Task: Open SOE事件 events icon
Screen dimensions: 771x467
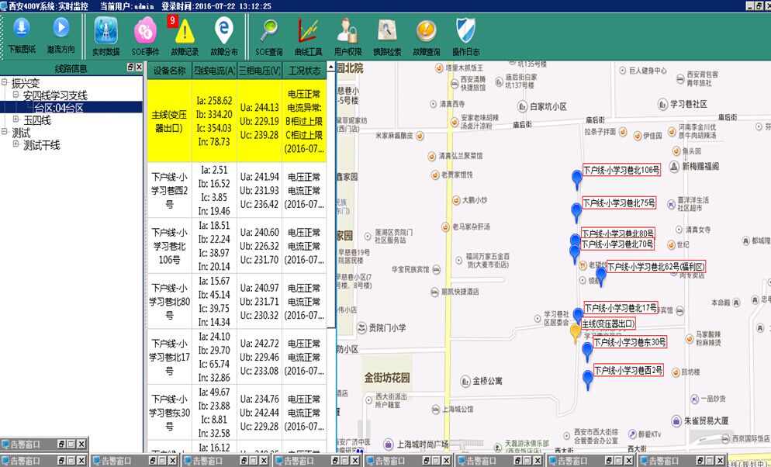Action: (145, 30)
